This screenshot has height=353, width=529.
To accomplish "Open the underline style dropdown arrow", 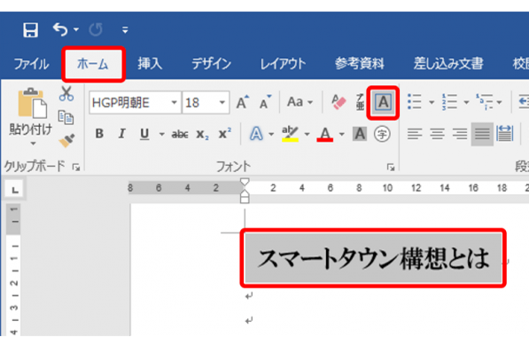I will click(162, 135).
